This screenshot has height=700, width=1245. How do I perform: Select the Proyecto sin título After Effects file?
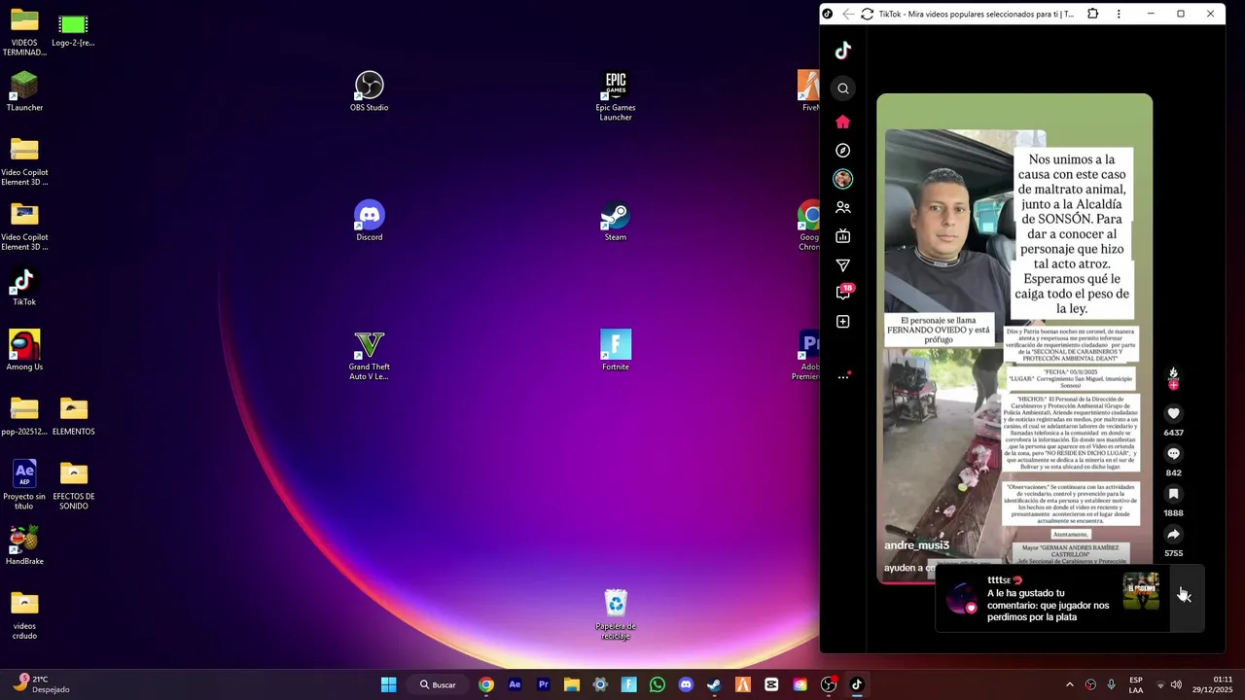click(24, 485)
